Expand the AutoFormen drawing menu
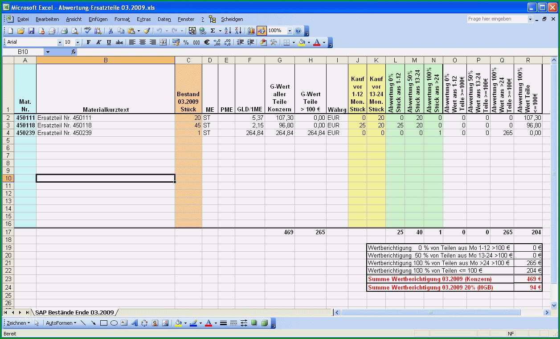This screenshot has height=339, width=560. tap(61, 323)
